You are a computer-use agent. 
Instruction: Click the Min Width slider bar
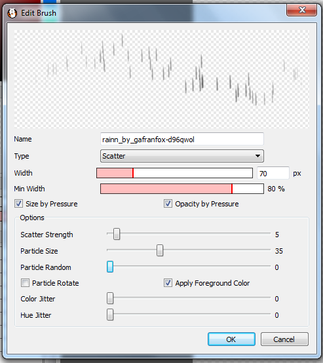182,189
